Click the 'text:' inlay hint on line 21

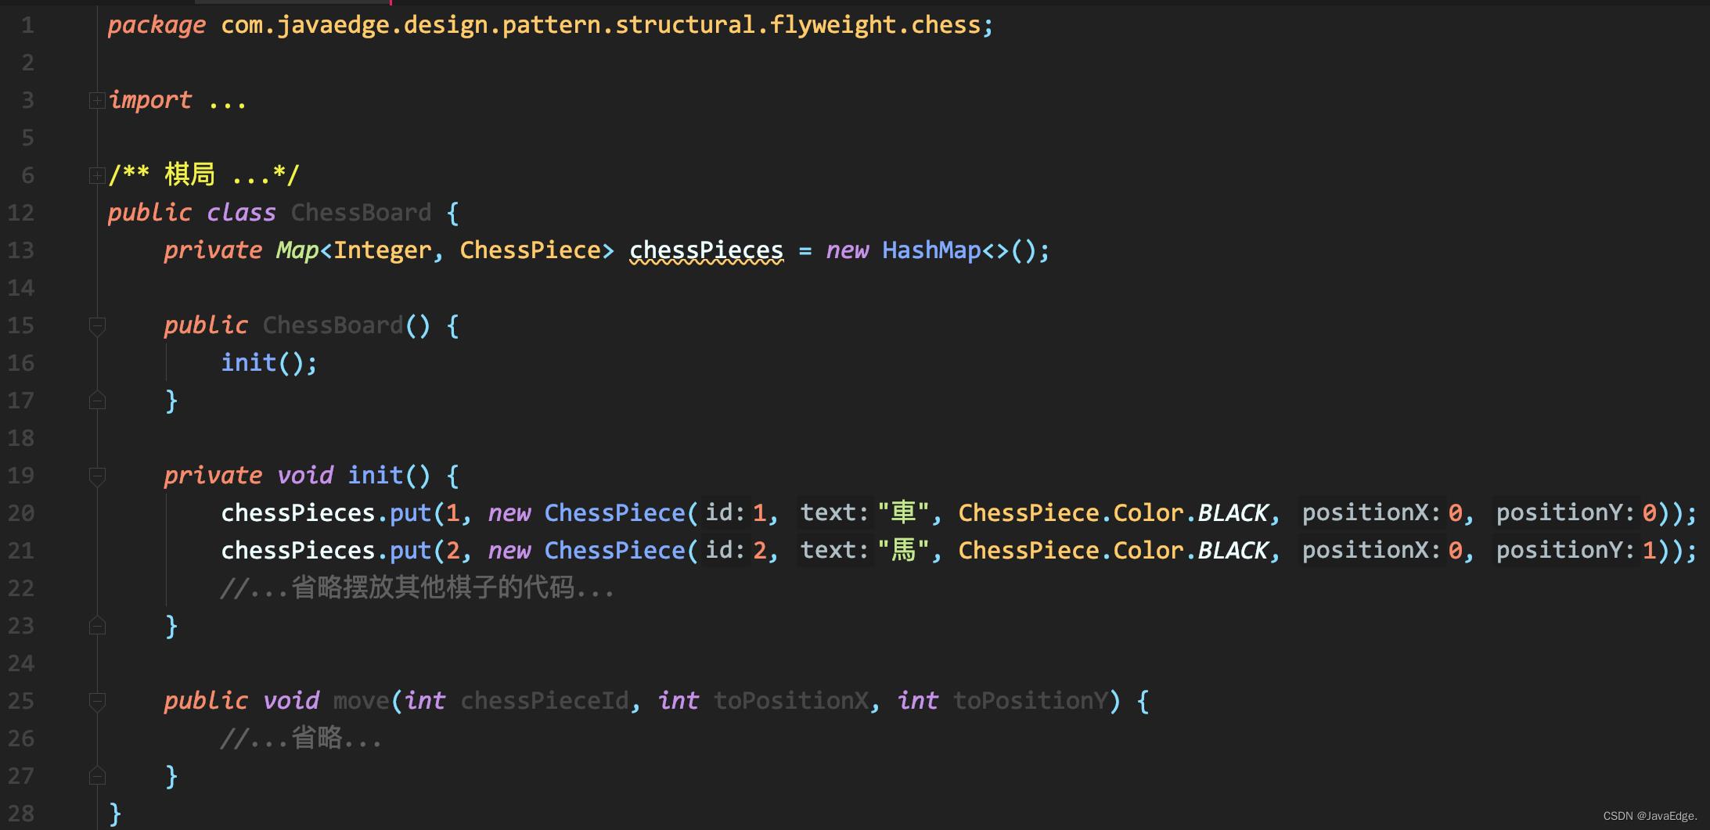click(x=834, y=550)
